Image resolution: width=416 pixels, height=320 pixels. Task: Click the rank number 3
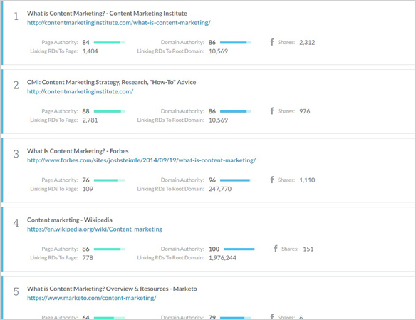pos(16,154)
